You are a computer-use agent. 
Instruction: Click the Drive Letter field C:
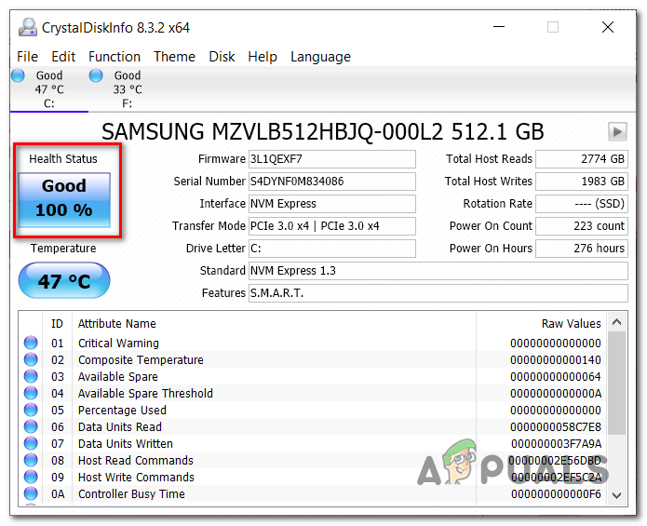(x=331, y=249)
